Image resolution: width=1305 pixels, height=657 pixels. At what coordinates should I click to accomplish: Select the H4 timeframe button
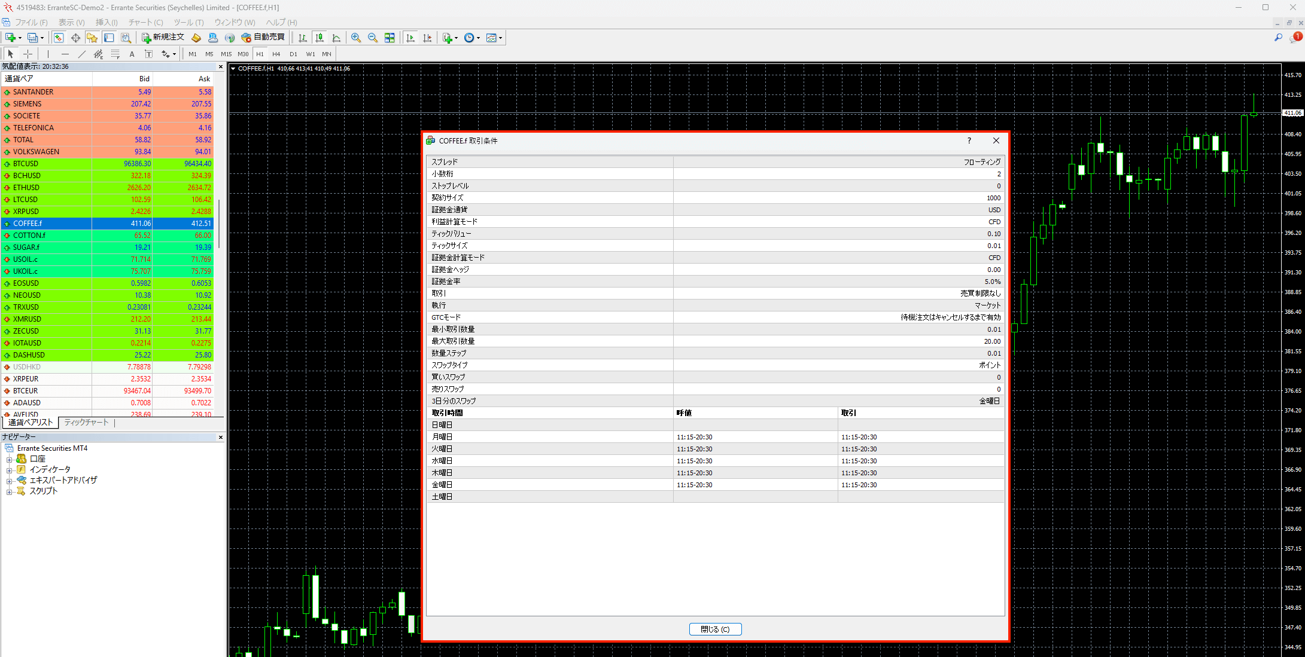coord(276,54)
